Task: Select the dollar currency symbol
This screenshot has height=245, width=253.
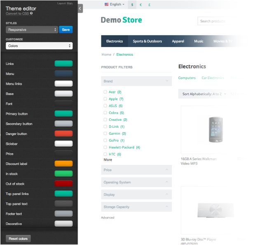Action: coord(132,5)
